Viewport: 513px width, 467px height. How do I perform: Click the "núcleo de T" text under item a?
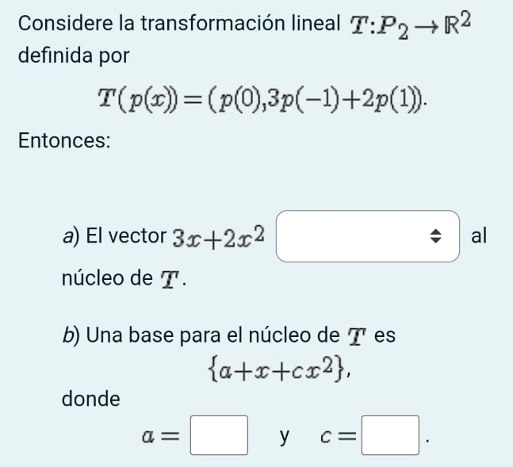click(x=127, y=278)
